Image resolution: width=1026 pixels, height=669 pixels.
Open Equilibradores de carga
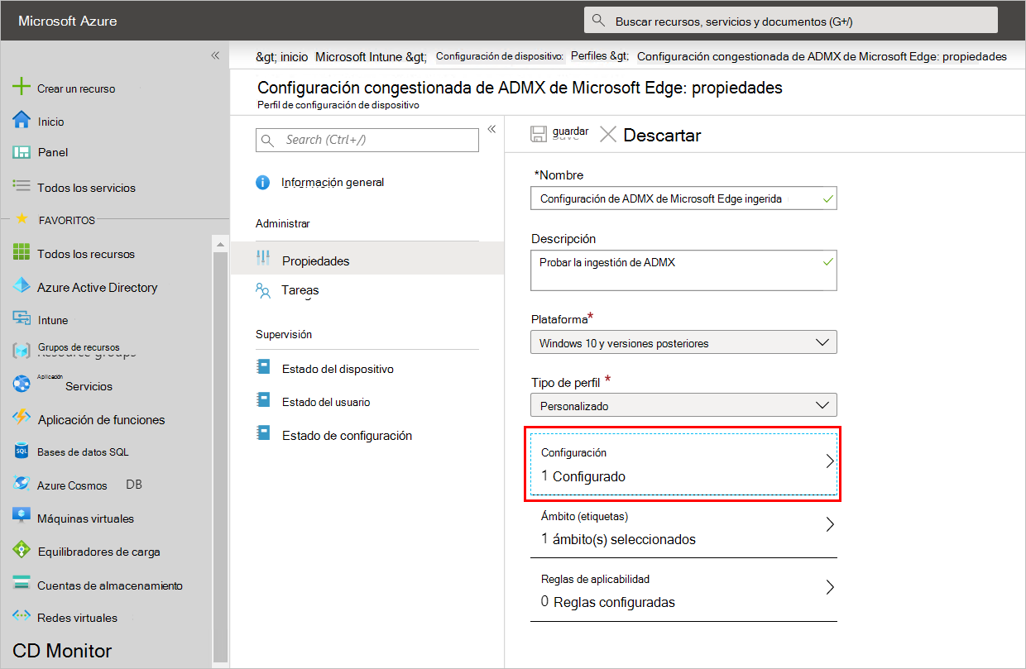click(98, 551)
